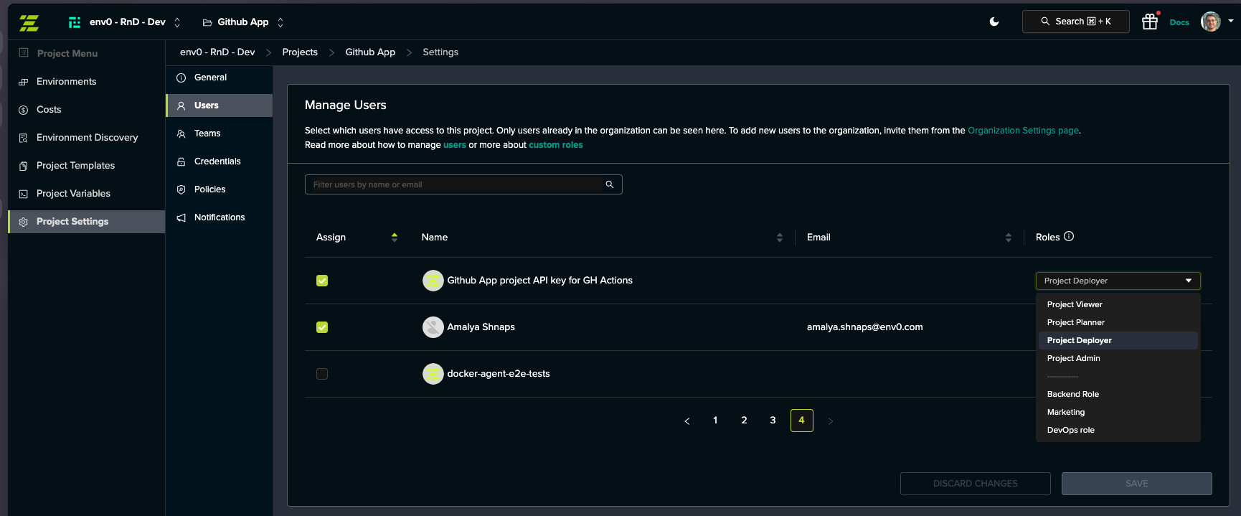Click the Teams people icon
This screenshot has width=1241, height=516.
coord(181,133)
